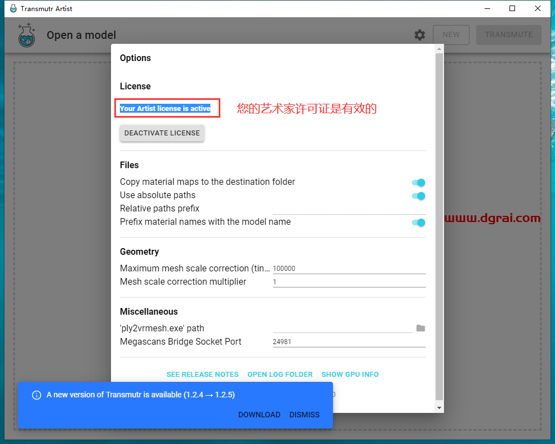Browse for ply2vrmesh.exe with folder icon
Screen dimensions: 555x444
pos(421,328)
